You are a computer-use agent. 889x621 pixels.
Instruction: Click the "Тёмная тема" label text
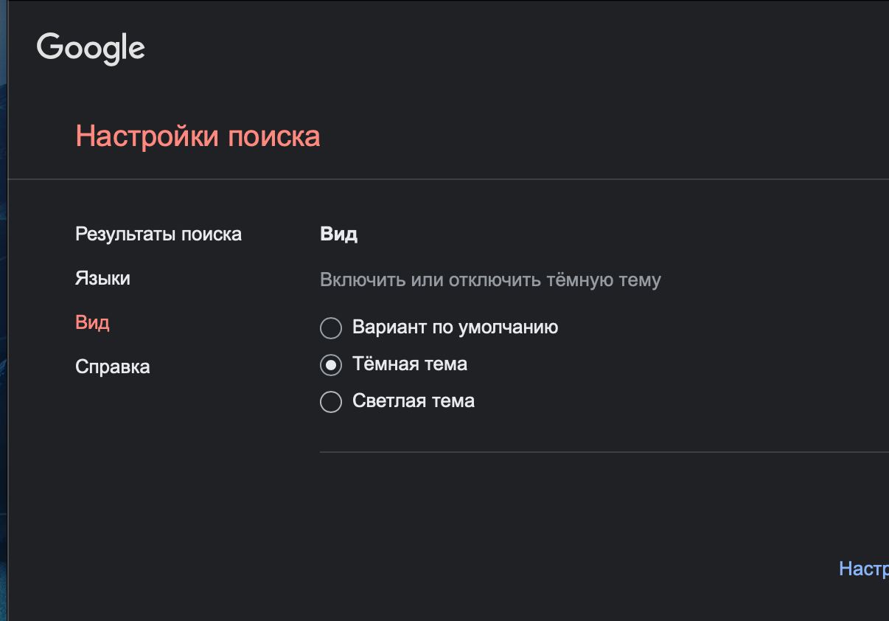410,364
